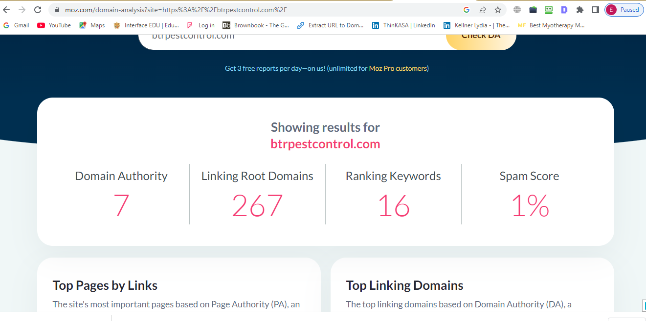Viewport: 646px width, 321px height.
Task: Share this page using the share icon
Action: 482,10
